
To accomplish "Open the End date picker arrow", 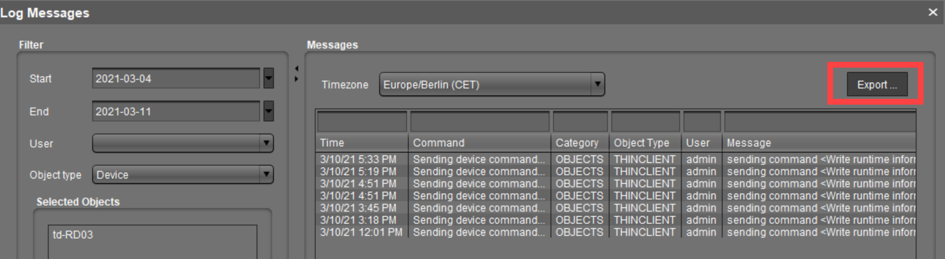I will click(x=268, y=111).
